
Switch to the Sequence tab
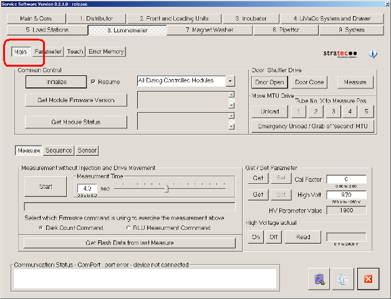pyautogui.click(x=59, y=150)
